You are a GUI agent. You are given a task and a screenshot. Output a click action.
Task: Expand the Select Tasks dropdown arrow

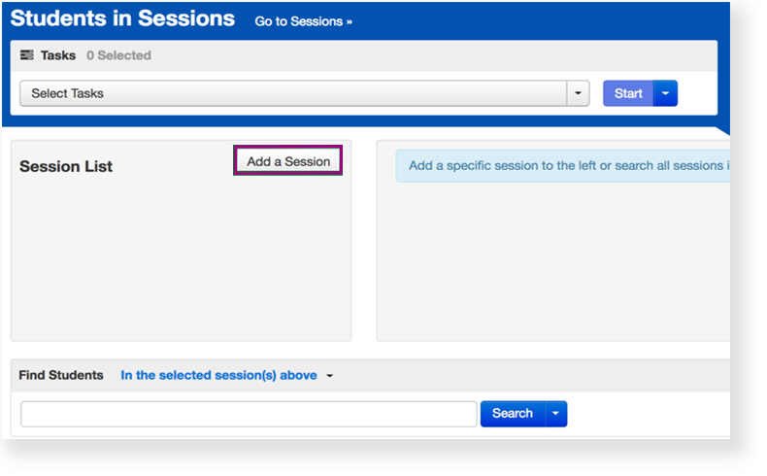point(579,93)
